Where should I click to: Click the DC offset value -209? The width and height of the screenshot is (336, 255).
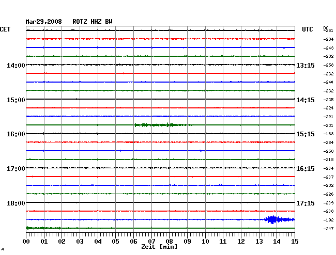[x=328, y=203]
